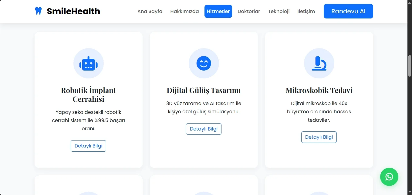Click the page vertical scrollbar thumb
Screen dimensions: 412x195
click(410, 66)
